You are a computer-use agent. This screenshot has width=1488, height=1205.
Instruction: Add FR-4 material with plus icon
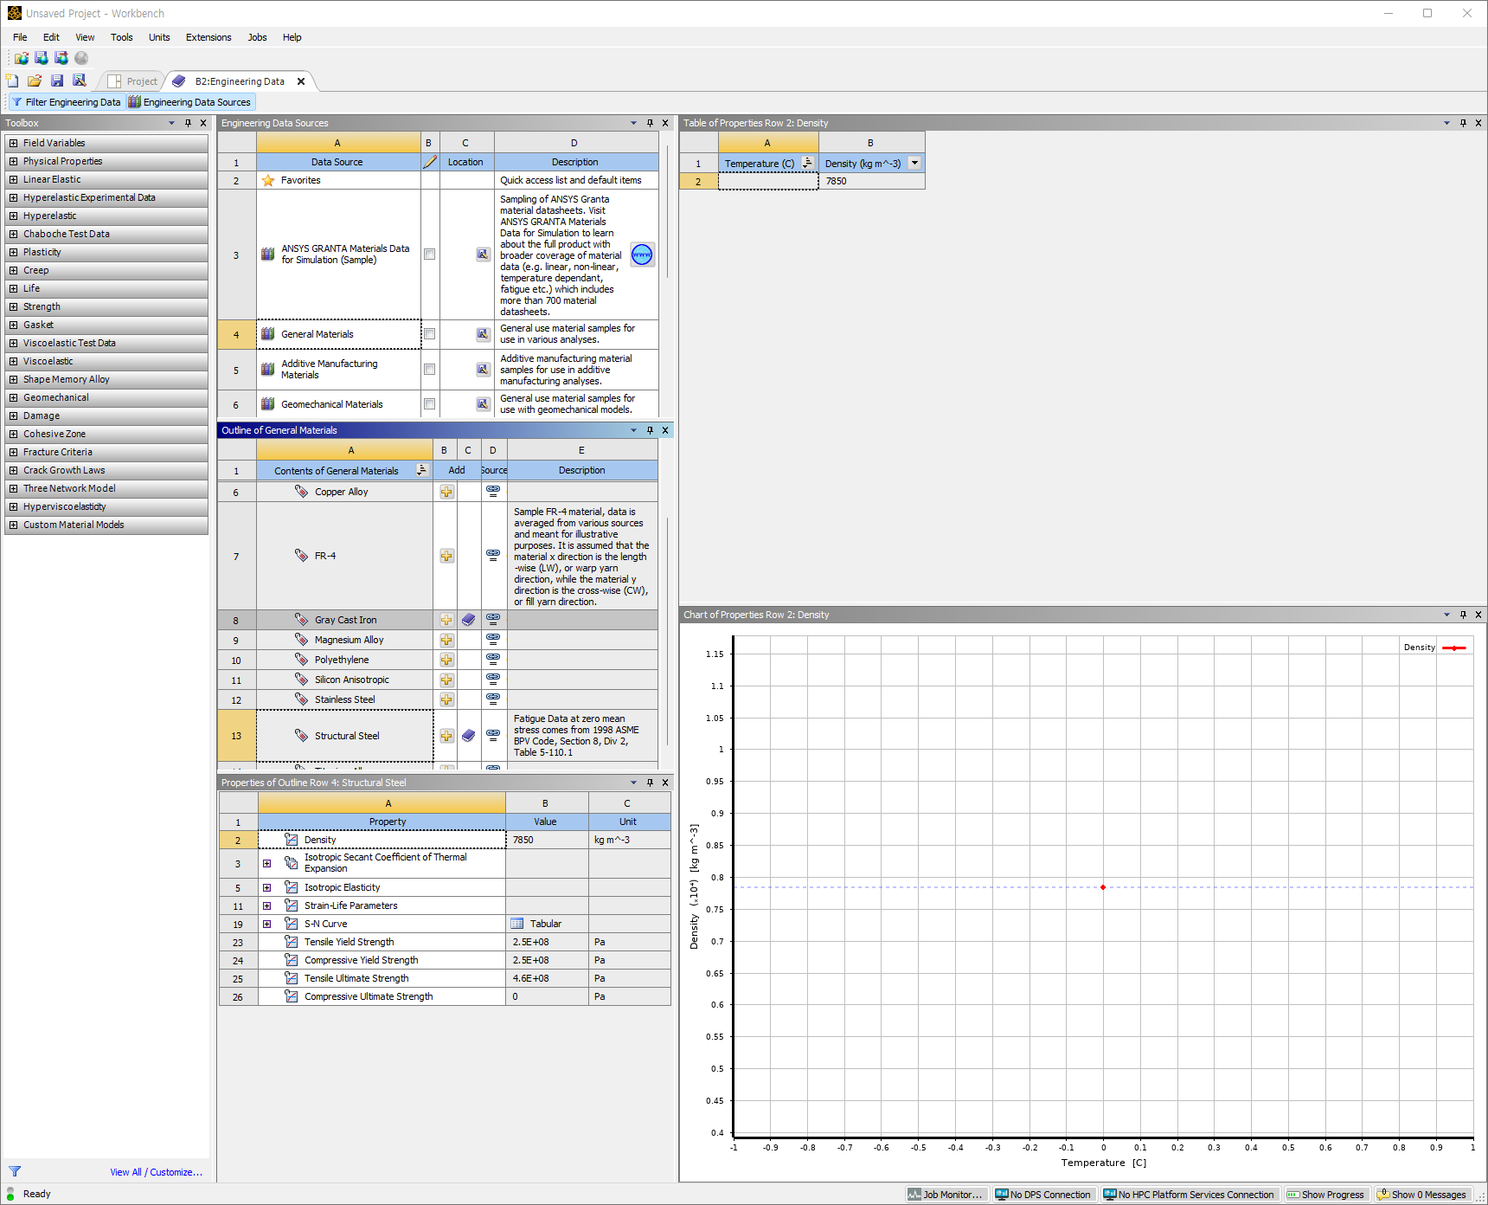click(446, 556)
